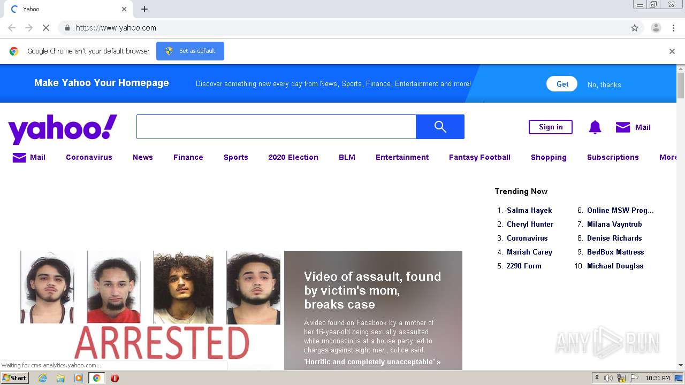Image resolution: width=685 pixels, height=385 pixels.
Task: Click the Set as default button
Action: click(190, 51)
